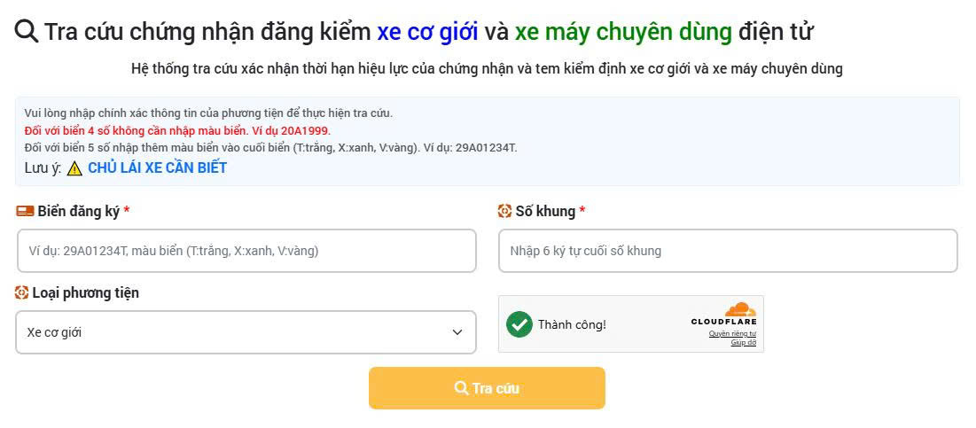Click the magnifier icon in the page heading
Viewport: 976px width, 428px height.
click(x=27, y=31)
